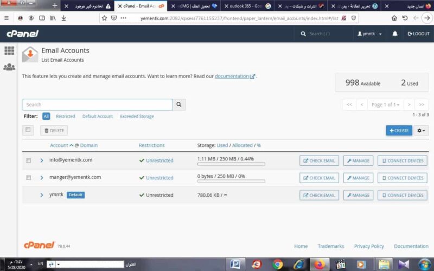Viewport: 434px width, 271px height.
Task: Click the EN language indicator in taskbar
Action: pos(40,263)
